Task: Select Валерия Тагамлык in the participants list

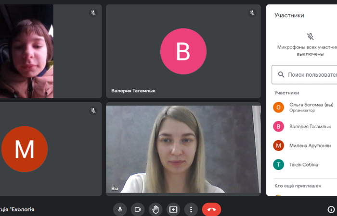Action: coord(310,126)
